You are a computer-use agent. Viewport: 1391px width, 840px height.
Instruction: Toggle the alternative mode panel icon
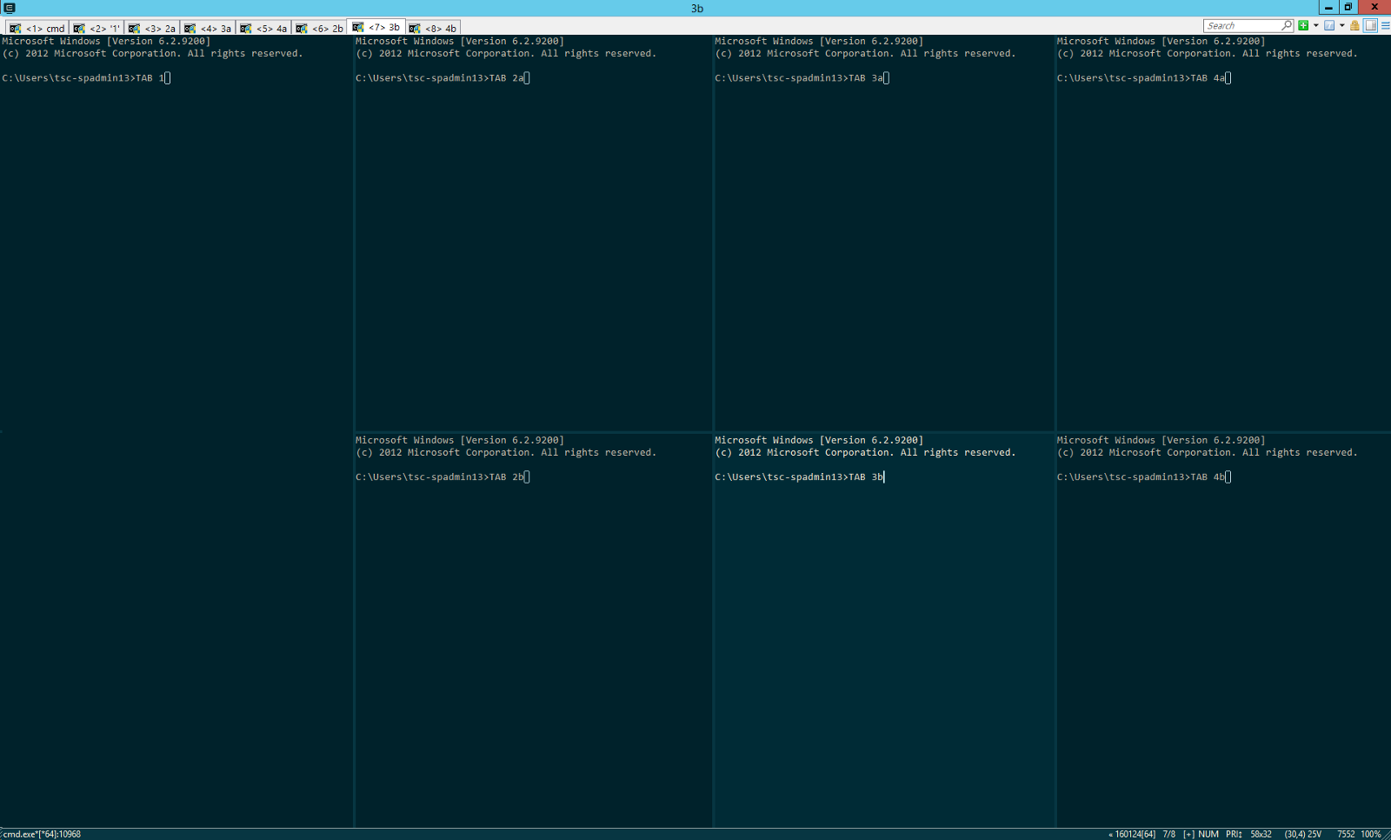tap(1370, 26)
